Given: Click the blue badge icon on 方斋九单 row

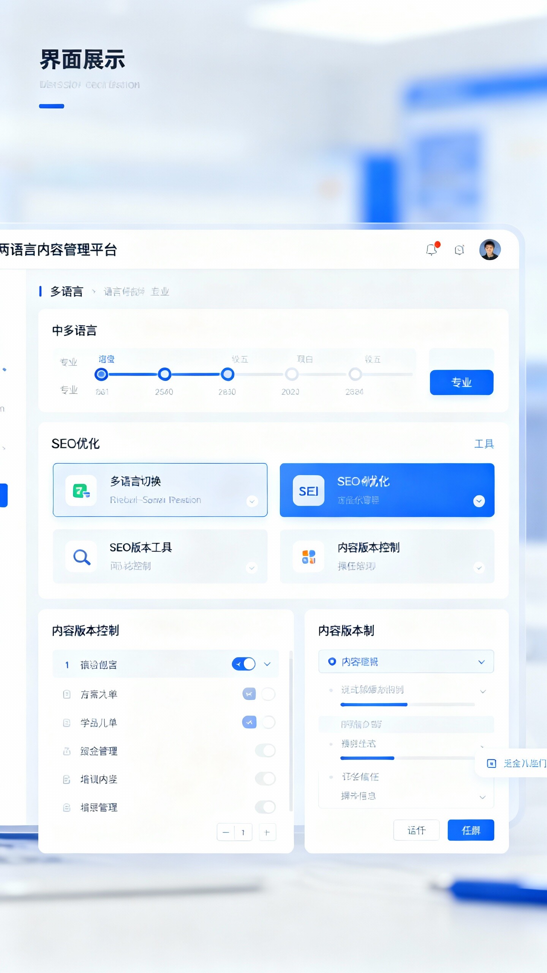Looking at the screenshot, I should [249, 694].
